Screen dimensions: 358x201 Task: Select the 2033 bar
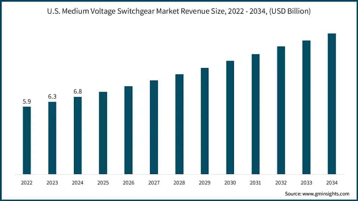coord(307,107)
